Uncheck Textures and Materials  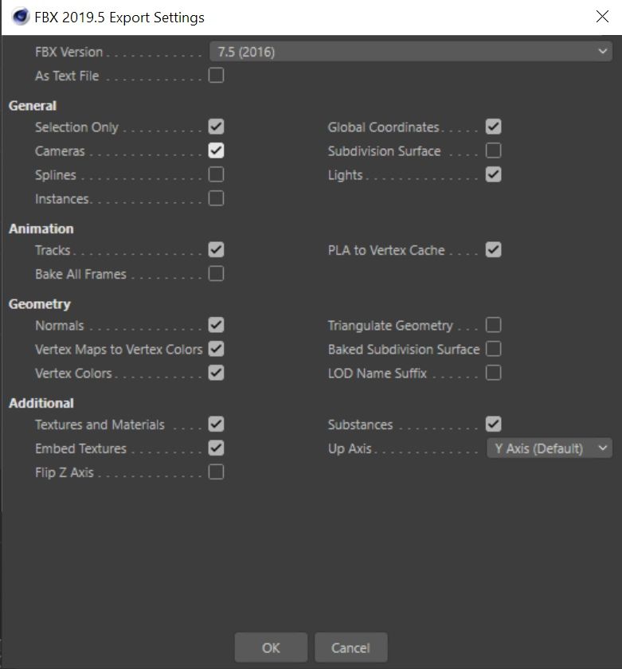[x=216, y=424]
